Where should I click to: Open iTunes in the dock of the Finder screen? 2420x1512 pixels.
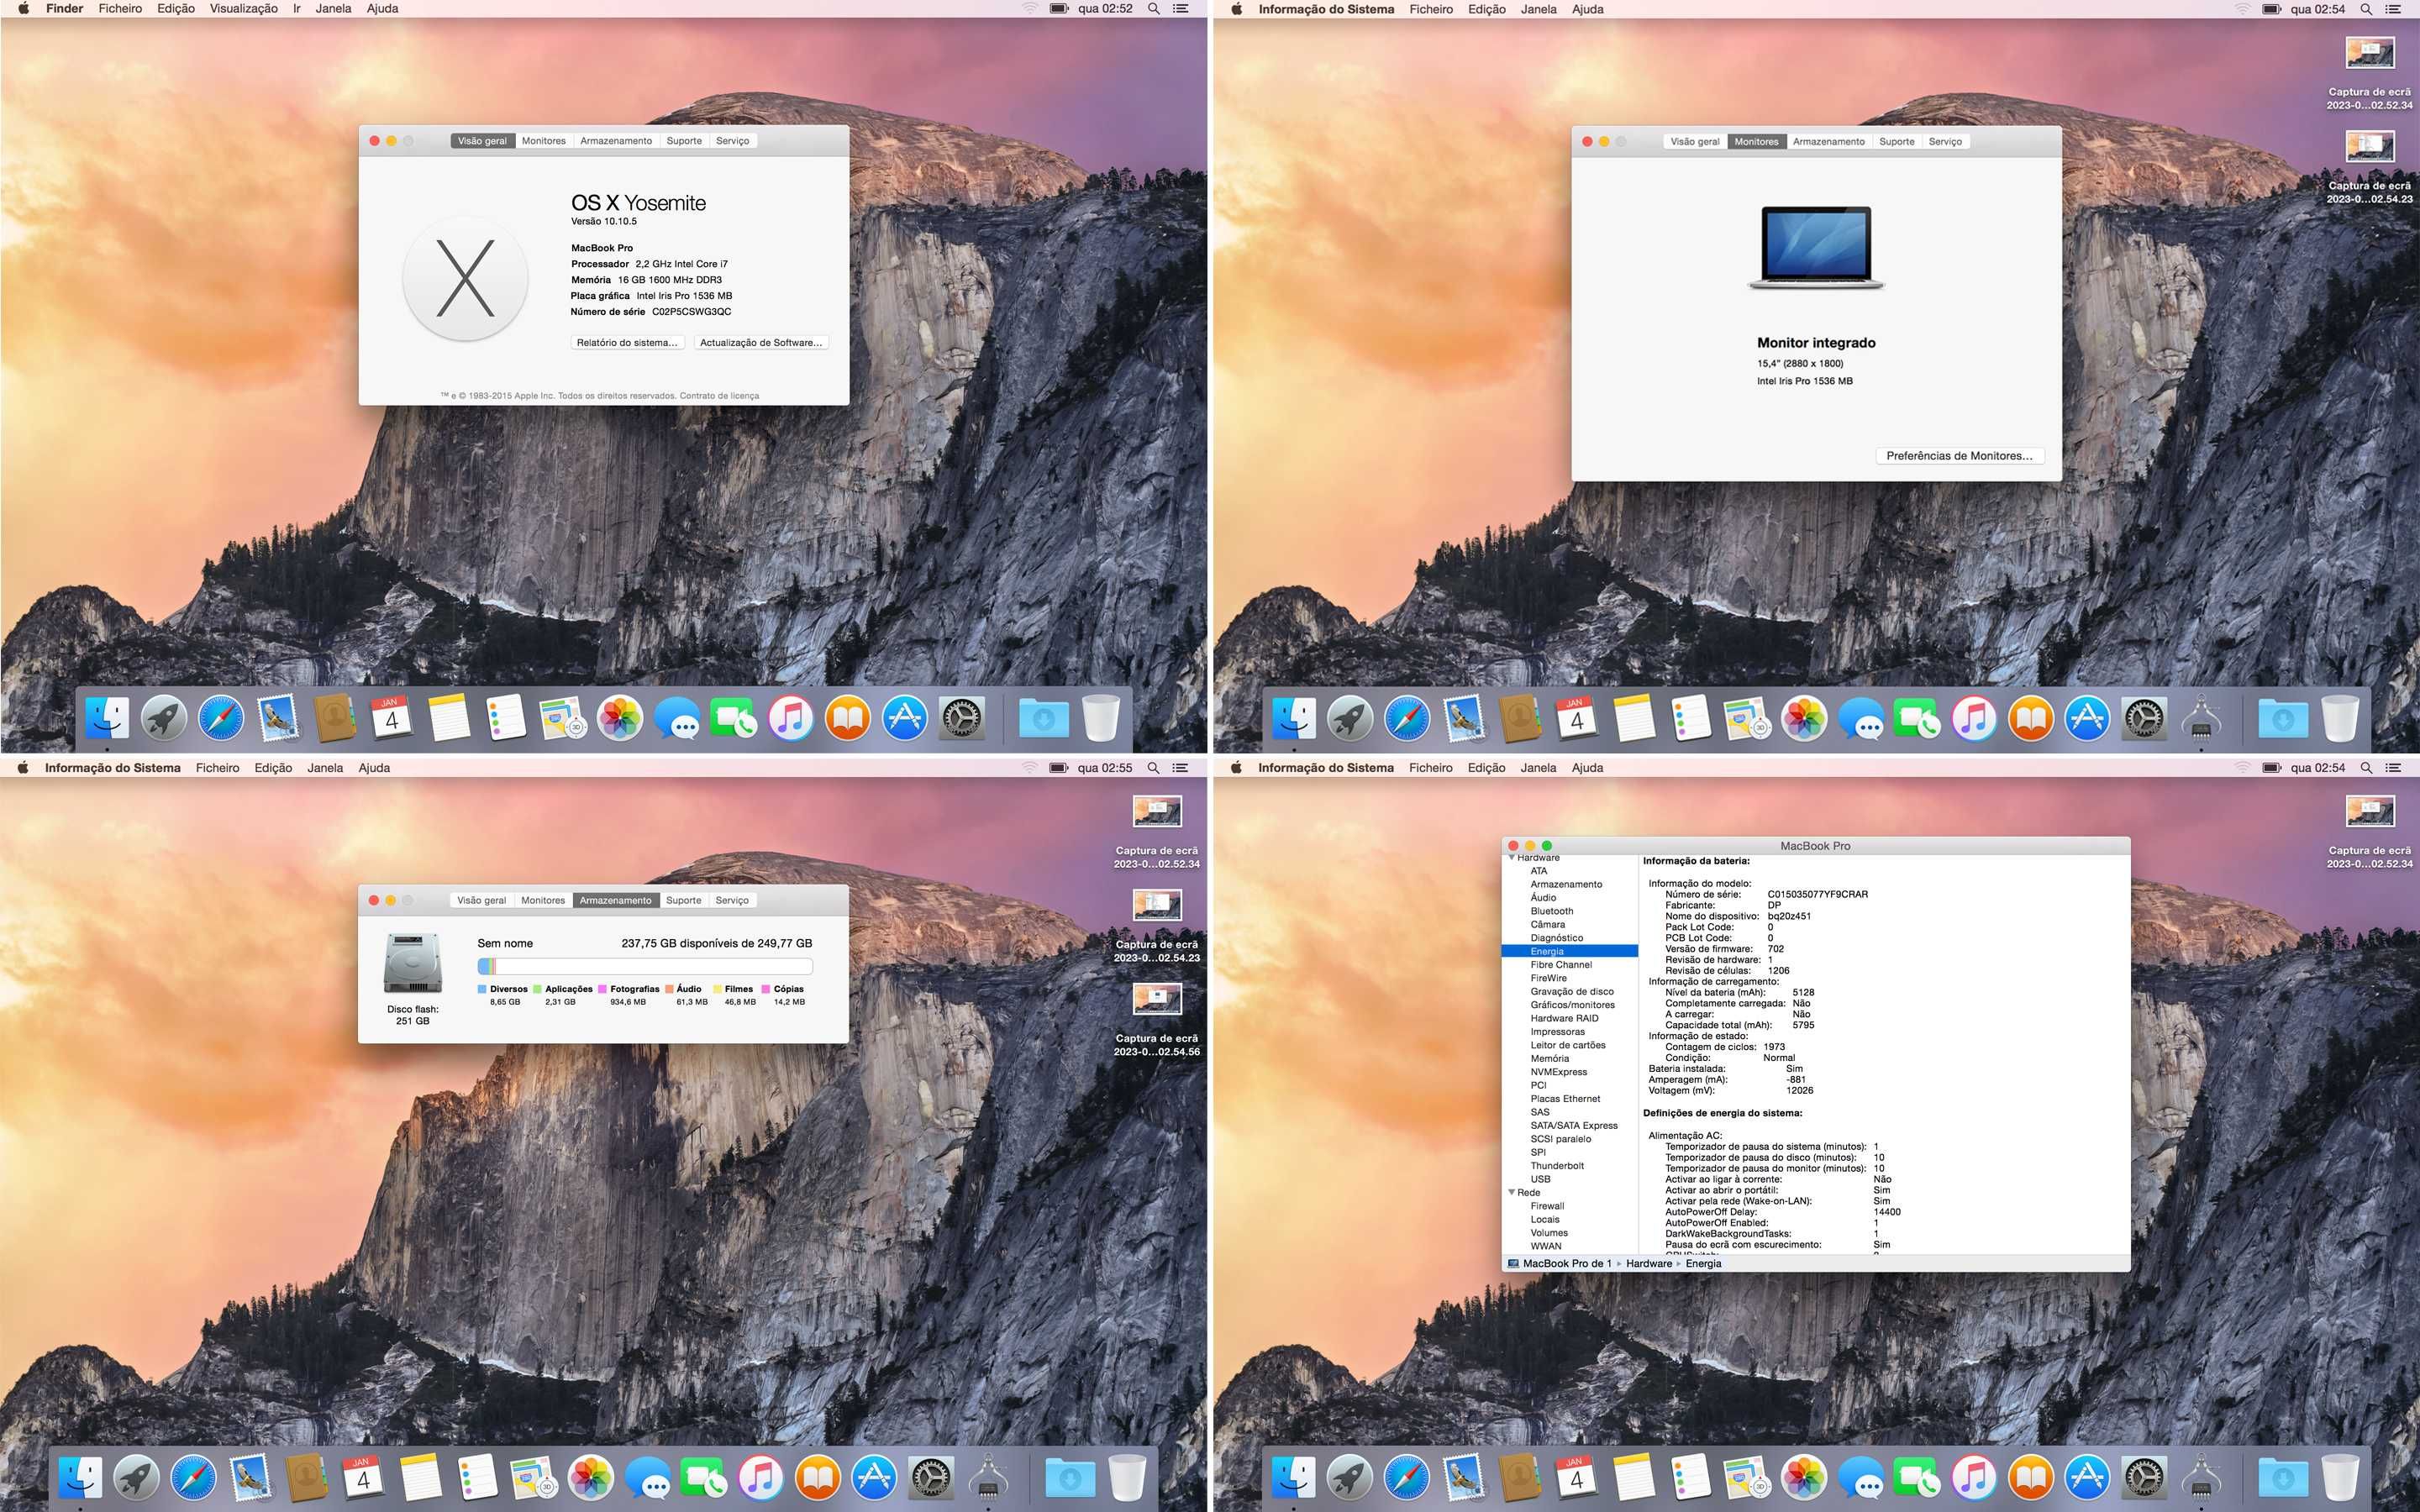coord(791,718)
